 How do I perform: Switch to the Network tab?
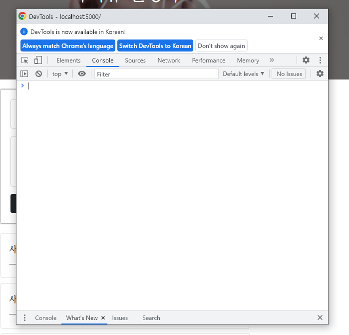169,60
